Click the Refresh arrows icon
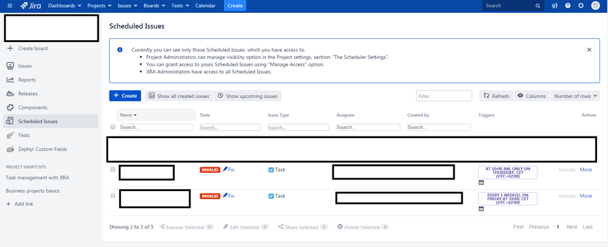608x247 pixels. click(487, 96)
